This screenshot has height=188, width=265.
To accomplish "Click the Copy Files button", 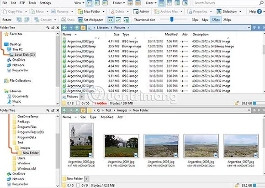I will click(12, 11).
